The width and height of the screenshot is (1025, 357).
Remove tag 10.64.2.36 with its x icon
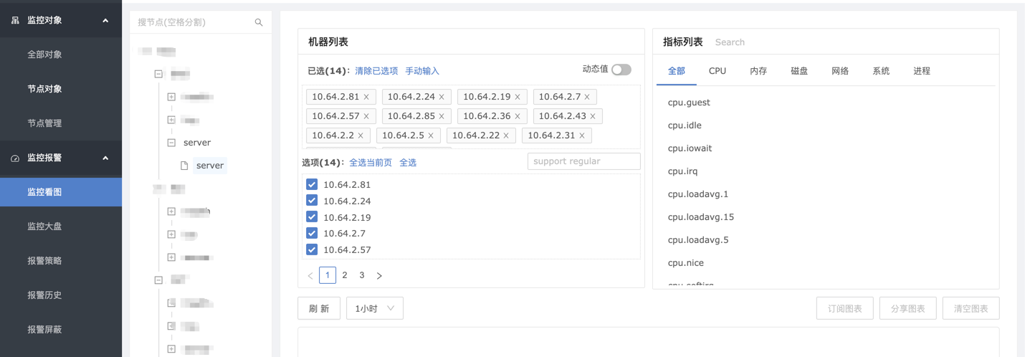[518, 116]
